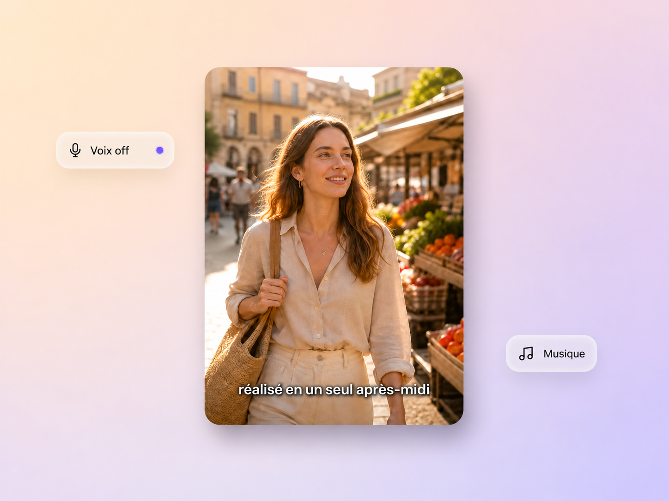Image resolution: width=669 pixels, height=501 pixels.
Task: Click the music note icon
Action: pos(526,354)
